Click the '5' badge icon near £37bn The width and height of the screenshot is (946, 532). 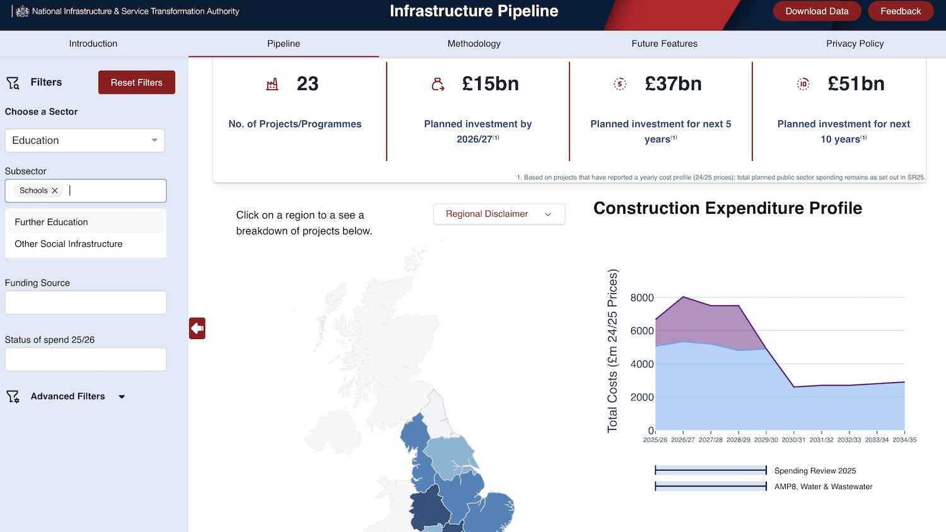(620, 83)
